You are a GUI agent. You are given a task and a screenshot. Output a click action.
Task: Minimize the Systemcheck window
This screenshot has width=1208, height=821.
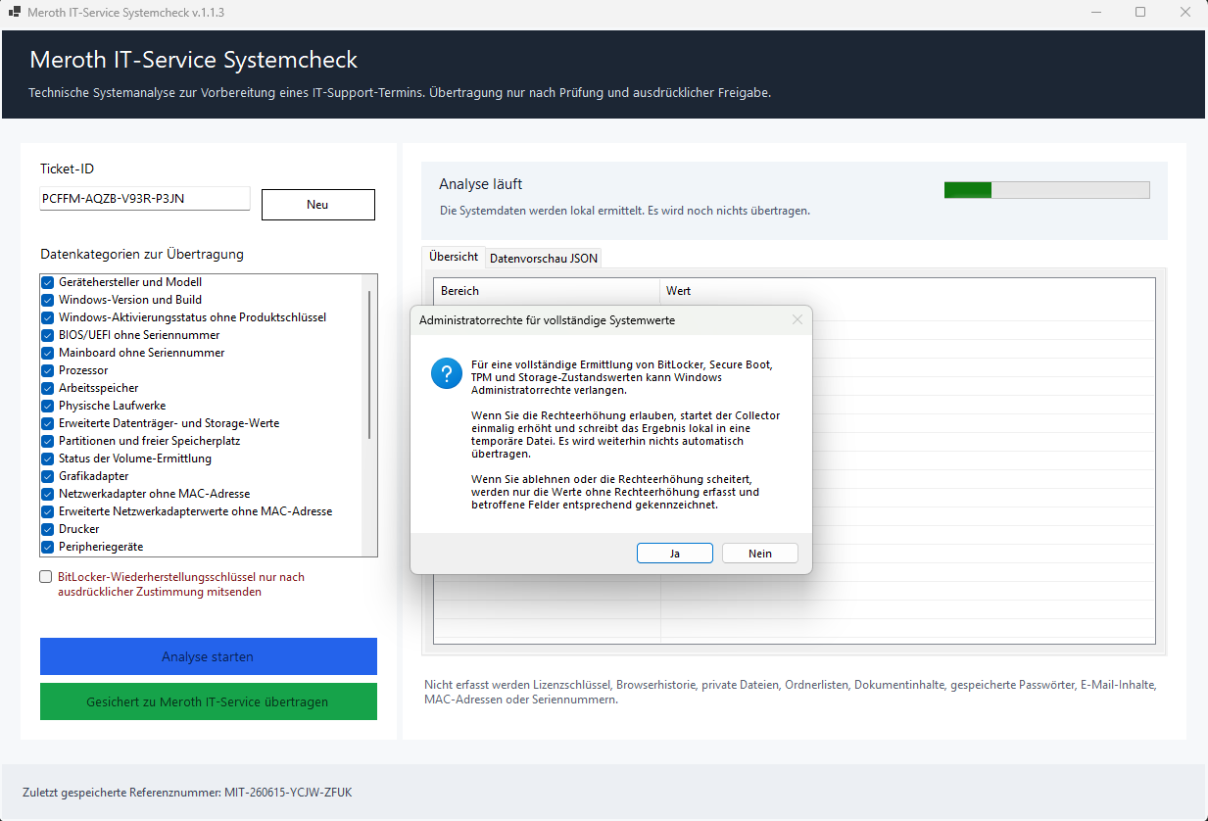1095,13
